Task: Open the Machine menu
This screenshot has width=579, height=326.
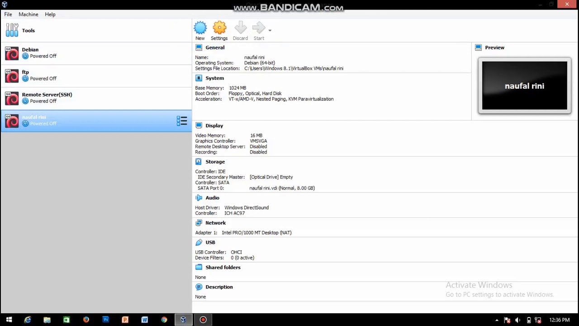Action: coord(28,14)
